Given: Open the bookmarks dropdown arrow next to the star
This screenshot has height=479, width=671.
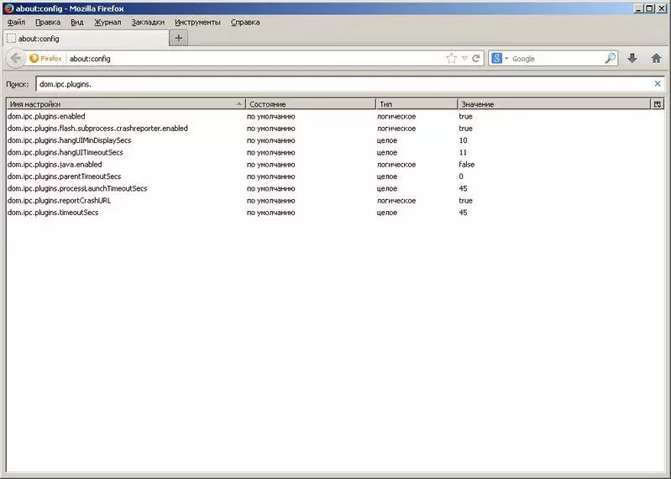Looking at the screenshot, I should pyautogui.click(x=464, y=58).
